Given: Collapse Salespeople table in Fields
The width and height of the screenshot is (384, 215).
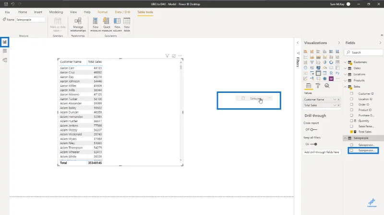Looking at the screenshot, I should coord(345,138).
